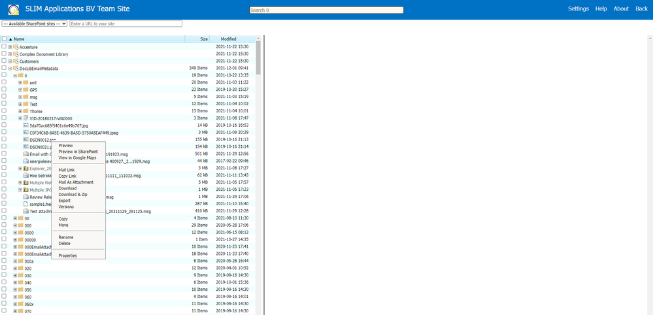This screenshot has height=315, width=653.
Task: Collapse the DocLibEmailMetadata node
Action: (x=10, y=68)
